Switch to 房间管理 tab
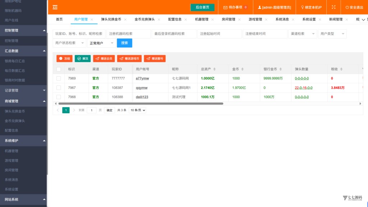This screenshot has height=207, width=368. point(228,19)
